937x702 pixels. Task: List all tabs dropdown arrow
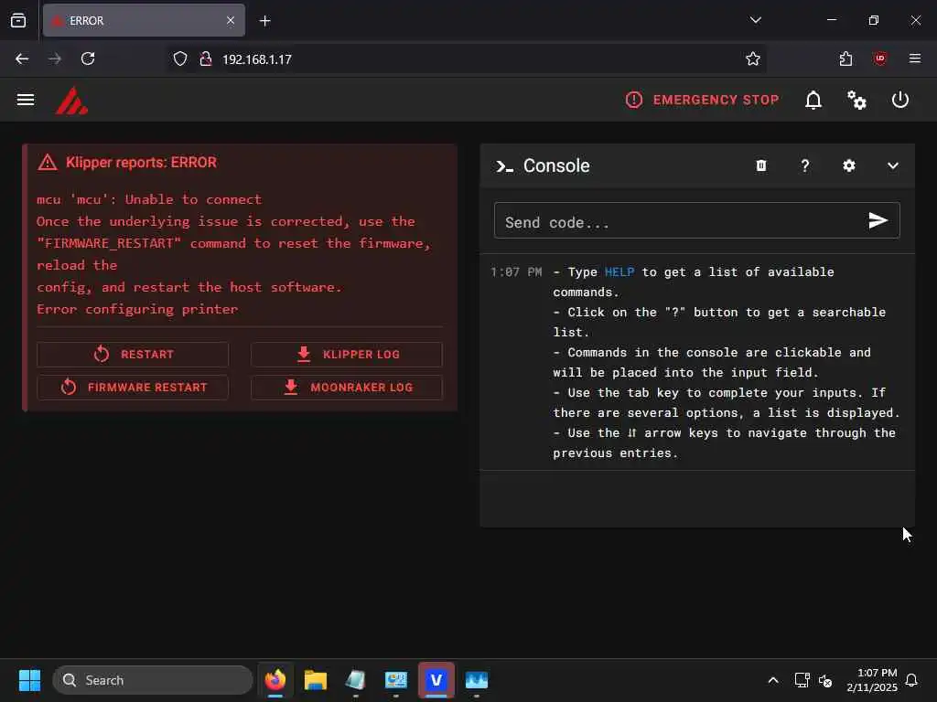click(755, 20)
